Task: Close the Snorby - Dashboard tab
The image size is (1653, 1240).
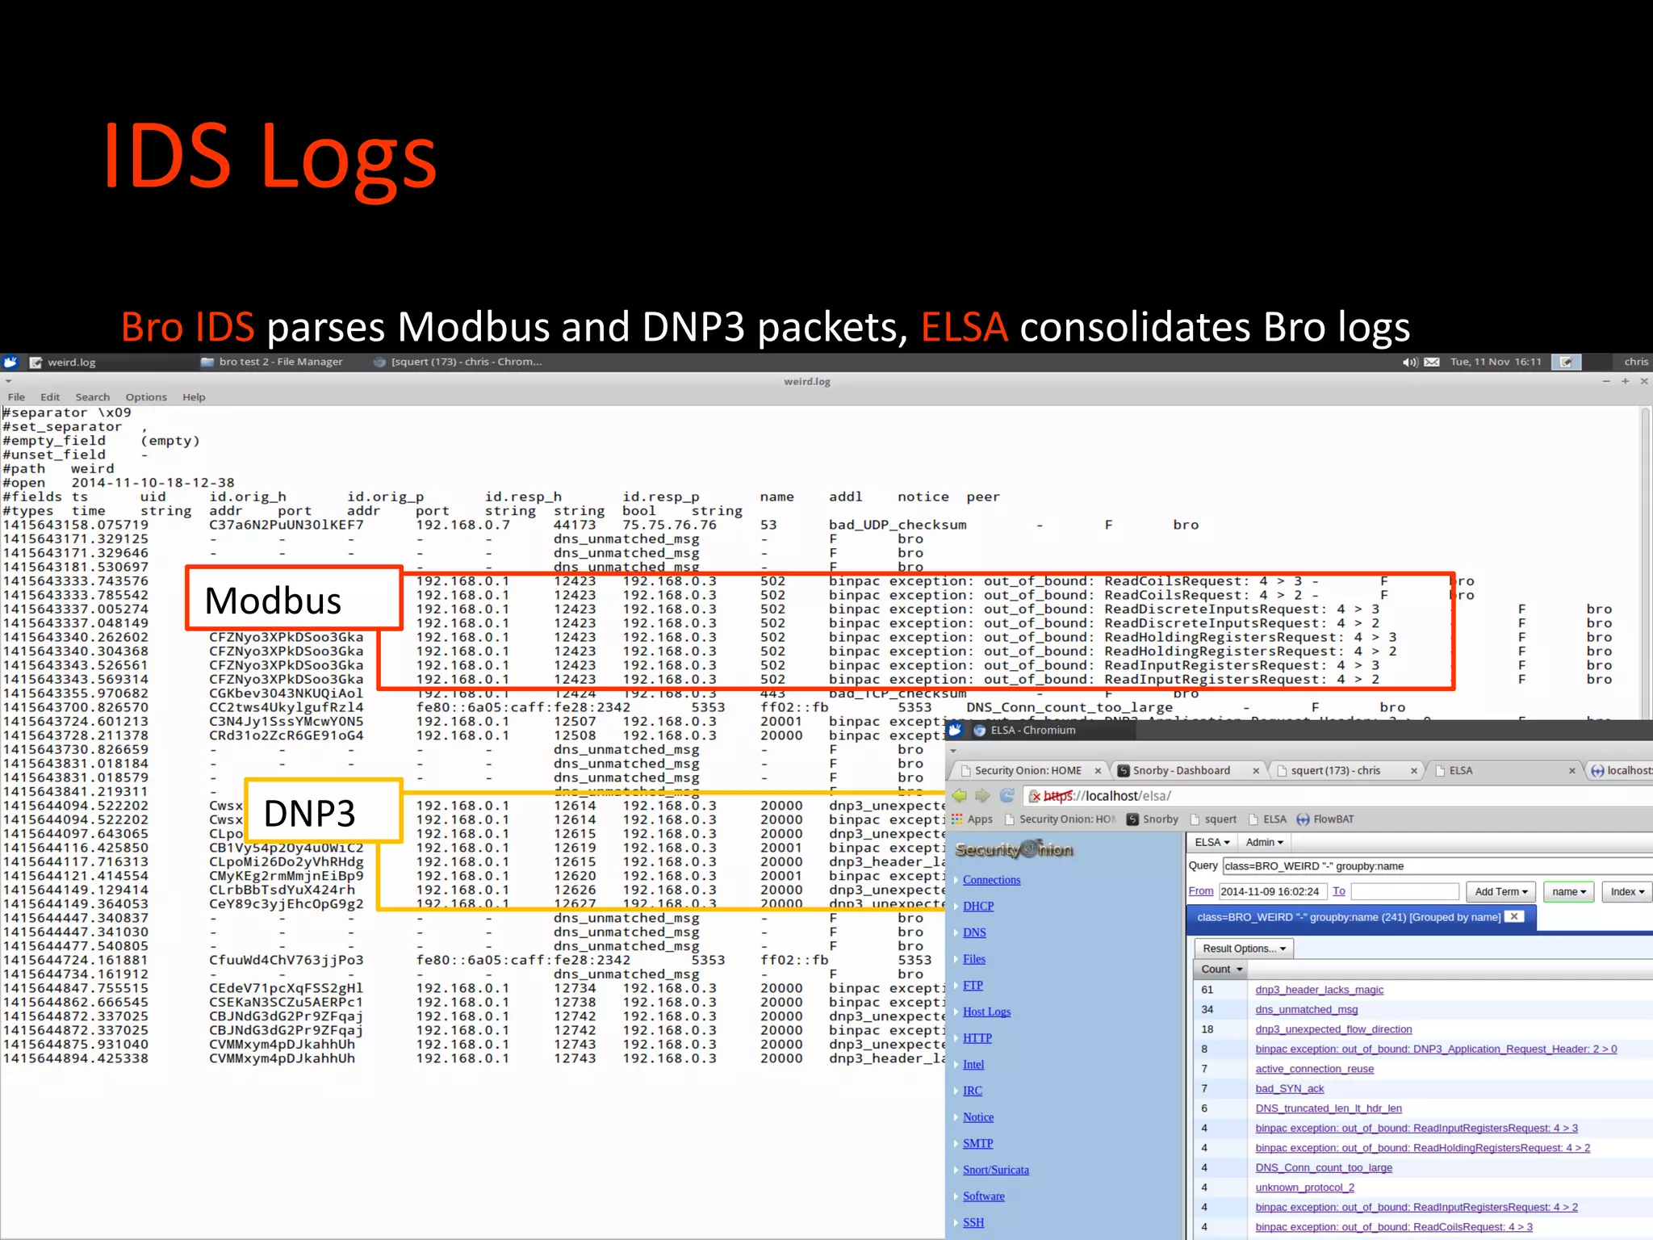Action: (1256, 771)
